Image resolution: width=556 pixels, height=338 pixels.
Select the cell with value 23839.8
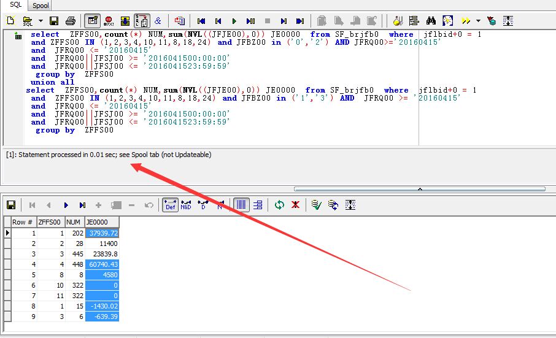tap(102, 254)
